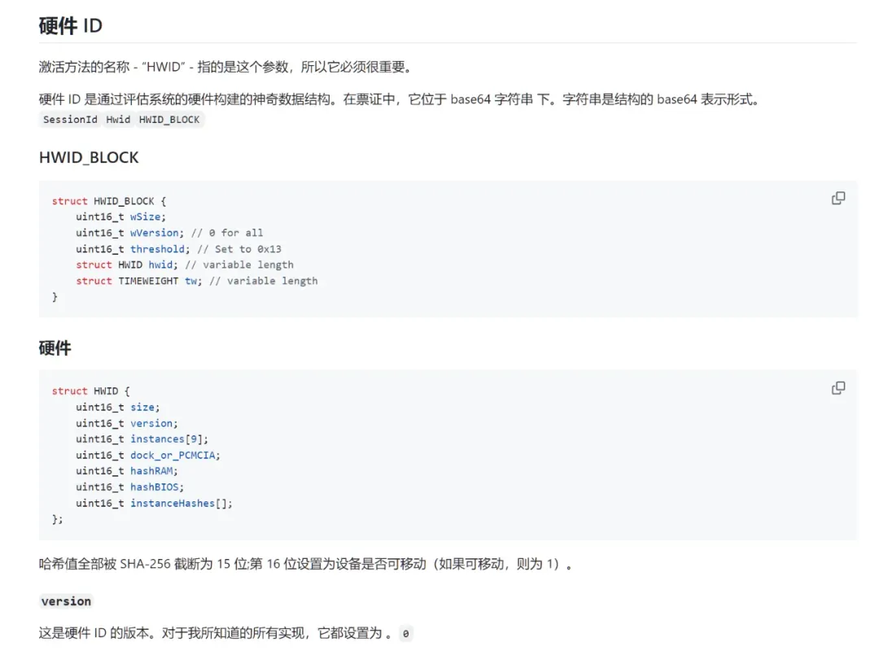The width and height of the screenshot is (879, 651).
Task: Click the '硬件' subsection heading
Action: (55, 348)
